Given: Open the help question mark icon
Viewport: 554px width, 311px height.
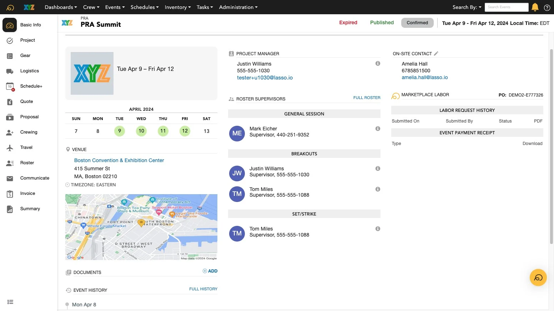Looking at the screenshot, I should point(547,7).
